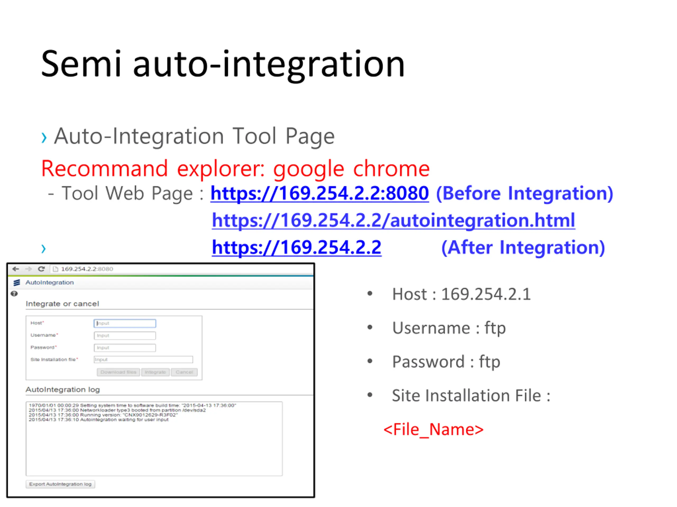Open the https://169.254.2.2:8080 link
Screen dimensions: 677x507
tap(319, 194)
